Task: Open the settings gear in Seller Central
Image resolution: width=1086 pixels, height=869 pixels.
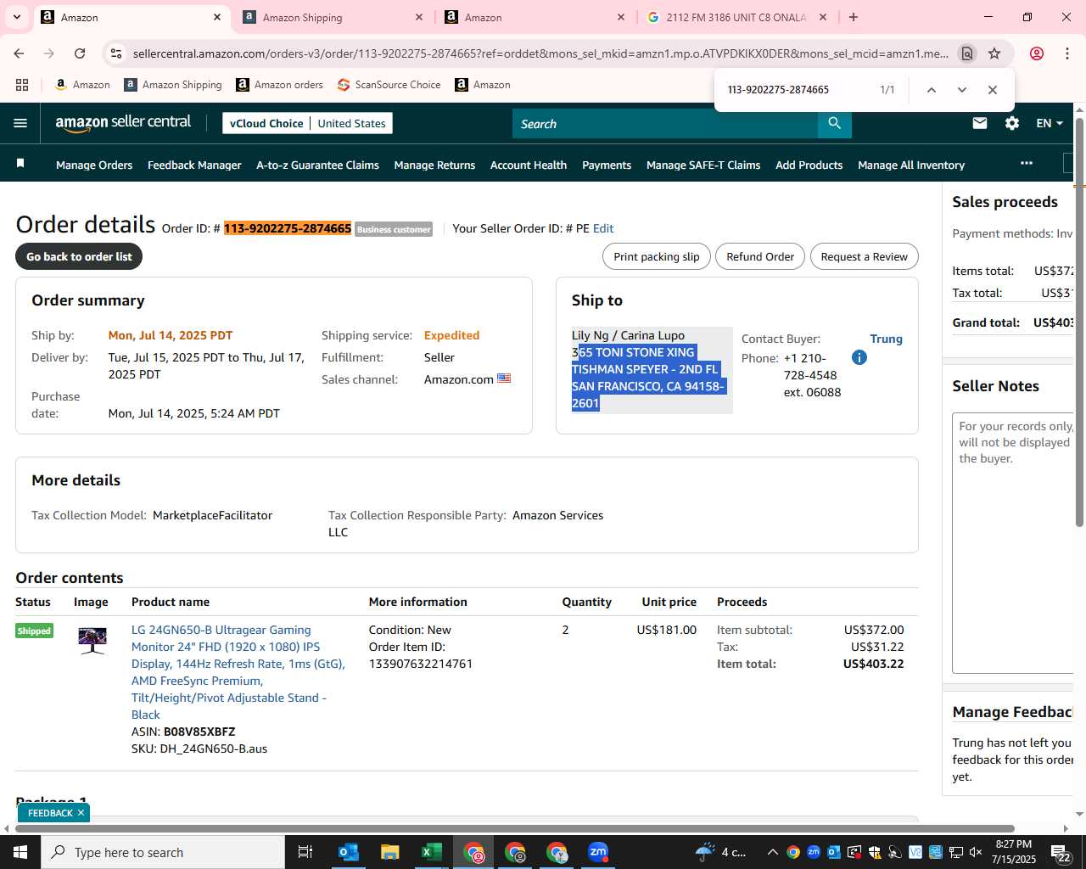Action: coord(1012,123)
